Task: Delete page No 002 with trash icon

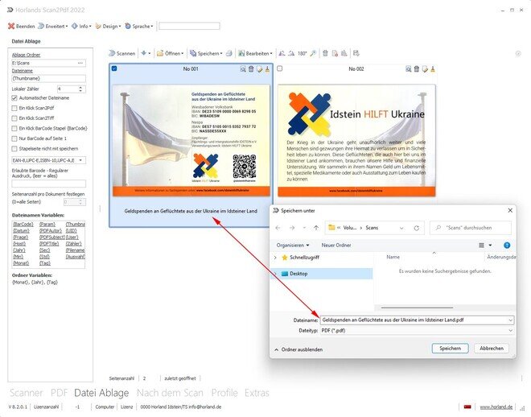Action: 417,69
